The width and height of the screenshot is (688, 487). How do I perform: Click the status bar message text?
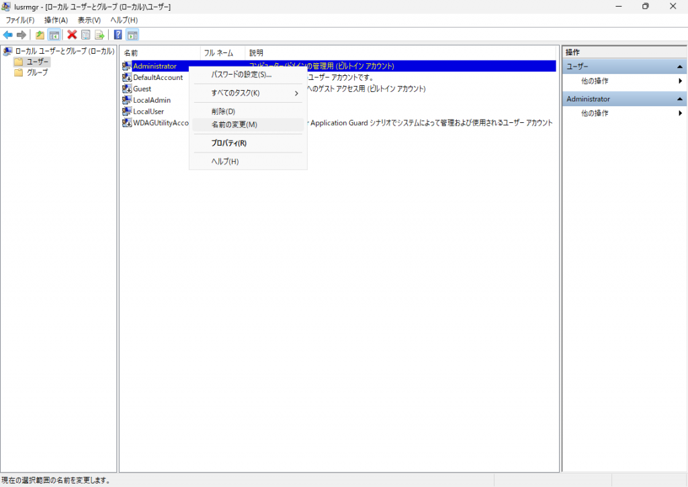[x=56, y=480]
